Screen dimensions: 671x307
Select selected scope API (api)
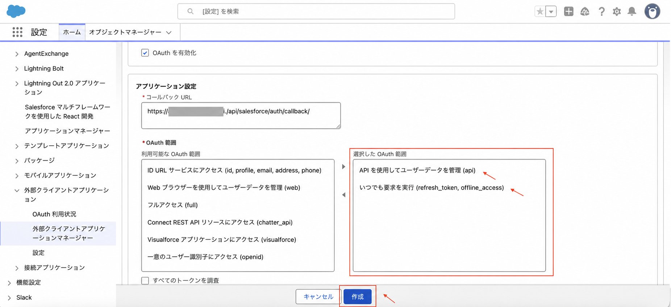[x=417, y=170]
